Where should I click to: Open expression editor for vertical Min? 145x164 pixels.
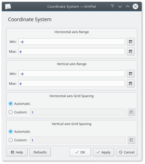[x=131, y=74]
